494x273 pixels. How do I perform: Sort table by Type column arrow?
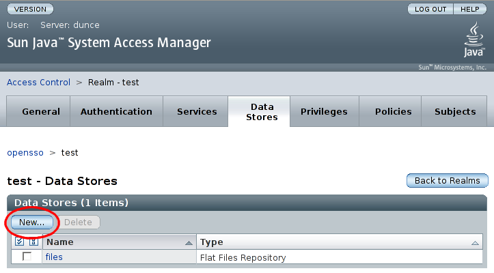(475, 243)
